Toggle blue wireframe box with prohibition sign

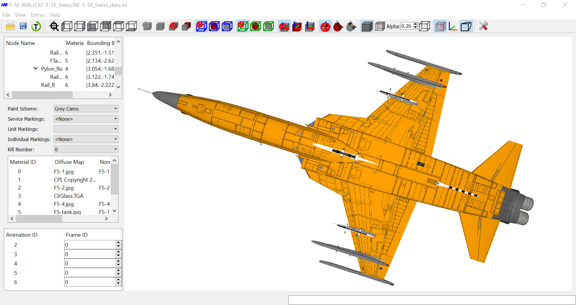pyautogui.click(x=202, y=26)
